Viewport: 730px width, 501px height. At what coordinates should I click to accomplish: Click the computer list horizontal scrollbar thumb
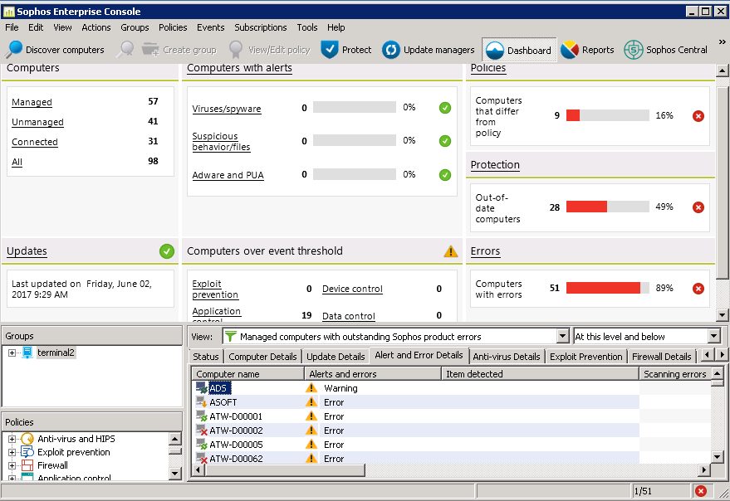click(285, 470)
